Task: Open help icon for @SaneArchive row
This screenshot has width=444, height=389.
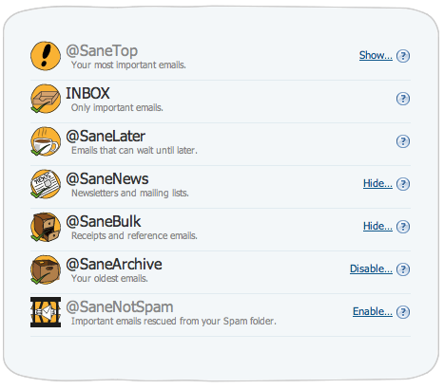Action: 403,269
